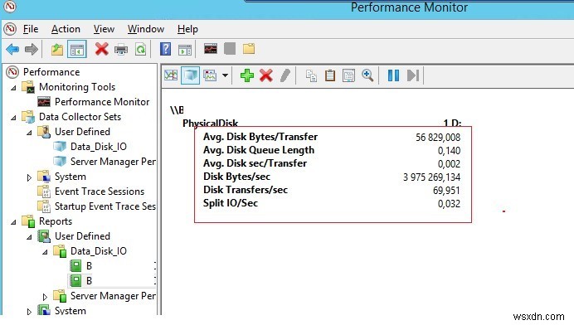Click the forward arrow toolbar icon
Image resolution: width=574 pixels, height=325 pixels.
click(32, 49)
